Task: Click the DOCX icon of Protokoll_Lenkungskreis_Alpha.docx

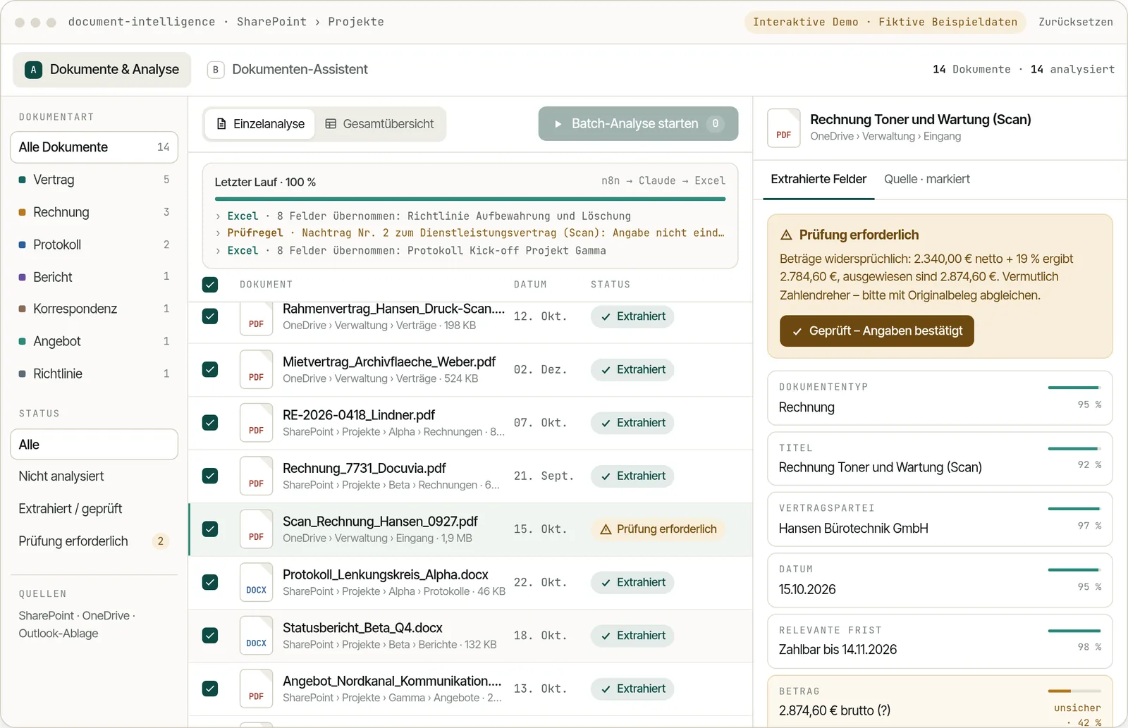Action: (256, 582)
